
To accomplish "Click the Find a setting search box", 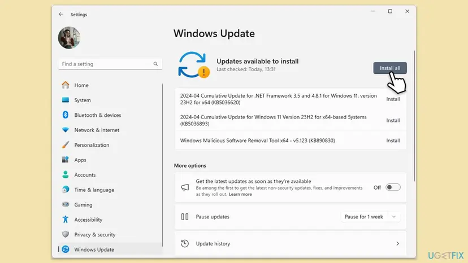I will coord(110,64).
